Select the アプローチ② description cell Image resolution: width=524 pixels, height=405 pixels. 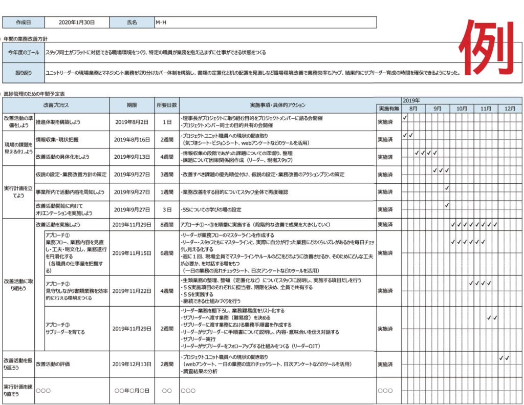pos(77,291)
